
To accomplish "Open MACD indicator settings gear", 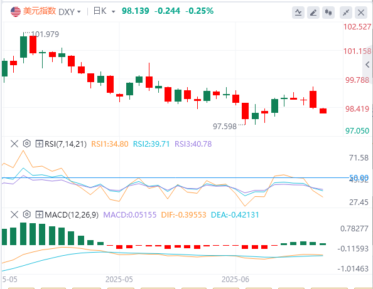I will click(x=27, y=214).
